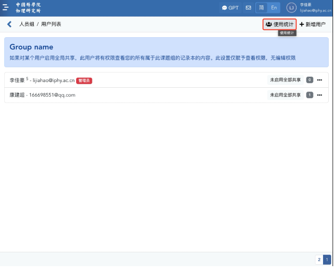Image resolution: width=334 pixels, height=269 pixels.
Task: Open the 李佳豪 account name dropdown in the header
Action: coord(315,8)
